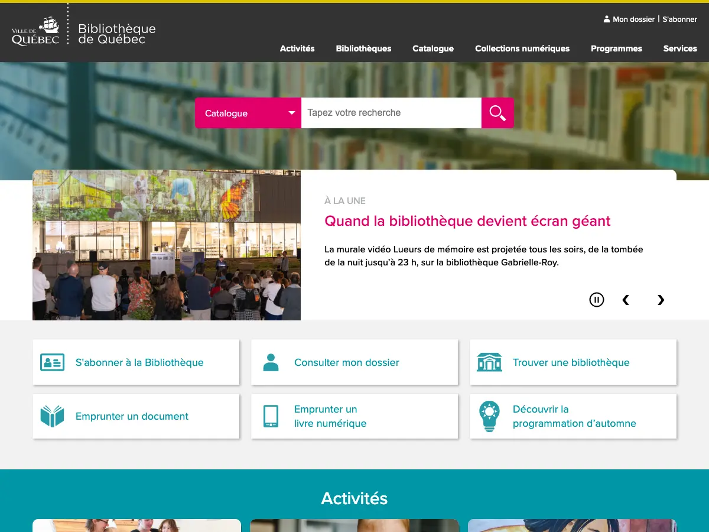The width and height of the screenshot is (709, 532).
Task: Focus the Tapez votre recherche field
Action: tap(391, 113)
